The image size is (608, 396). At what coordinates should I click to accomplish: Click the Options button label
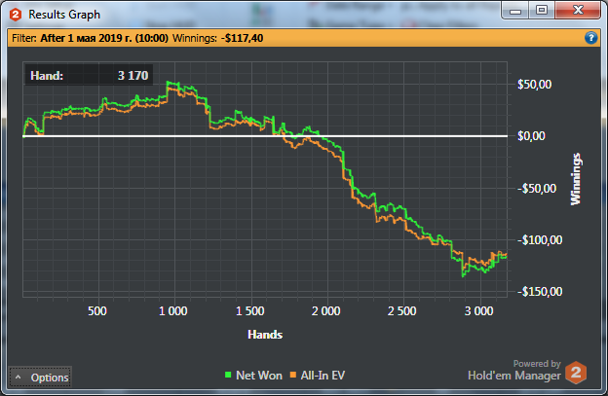pos(50,378)
